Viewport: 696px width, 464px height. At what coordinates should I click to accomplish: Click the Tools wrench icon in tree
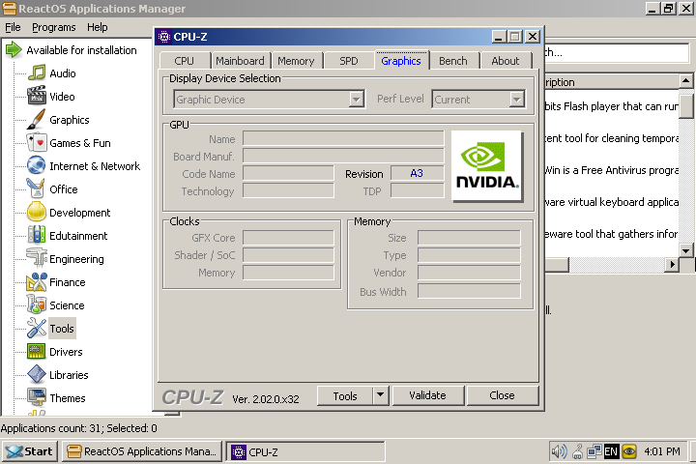point(37,328)
